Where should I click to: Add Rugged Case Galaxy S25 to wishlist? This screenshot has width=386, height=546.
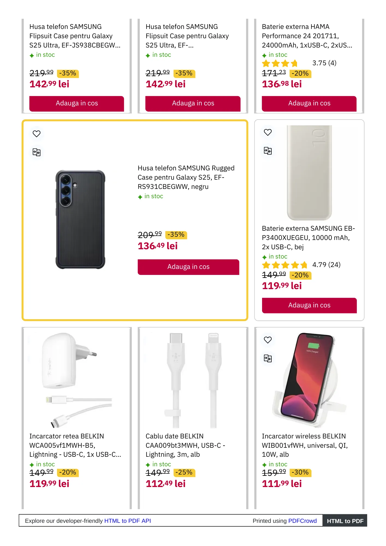37,134
